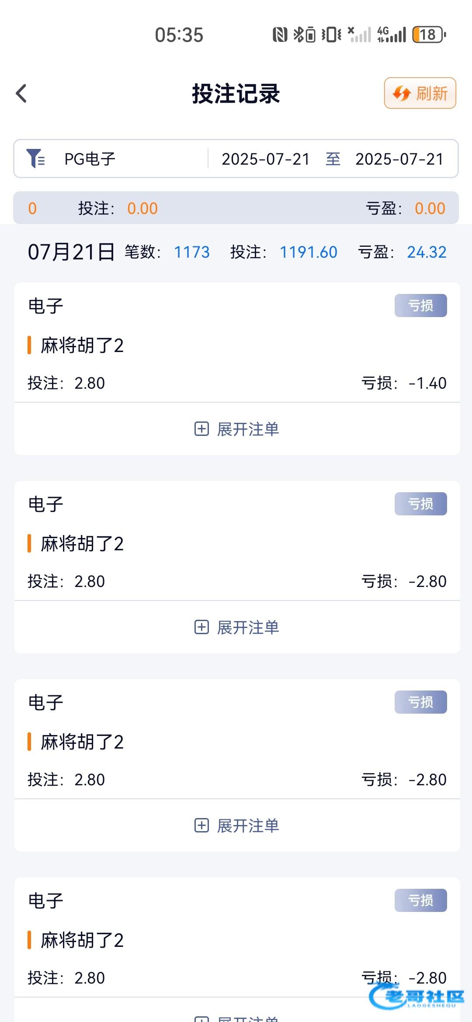
Task: Tap the battery status icon
Action: coord(429,35)
